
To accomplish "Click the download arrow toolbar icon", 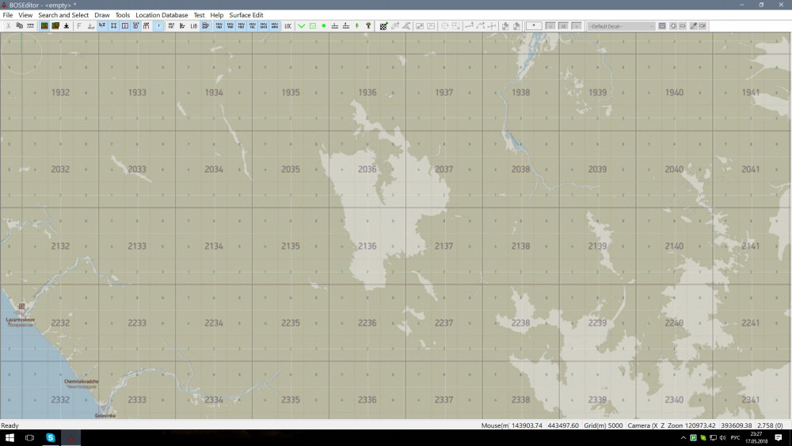I will 67,26.
